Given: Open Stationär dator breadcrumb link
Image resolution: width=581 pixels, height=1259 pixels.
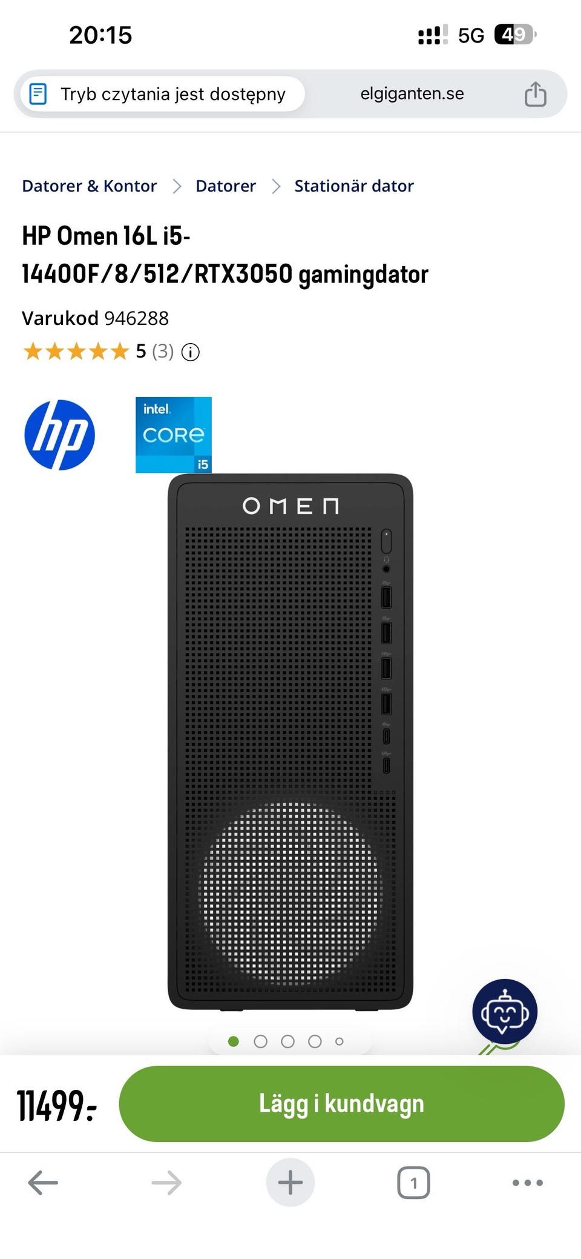Looking at the screenshot, I should click(354, 186).
